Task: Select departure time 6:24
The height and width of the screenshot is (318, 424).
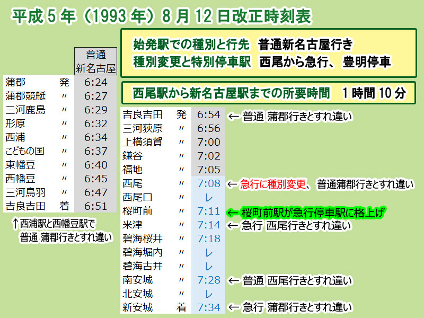Action: (96, 82)
